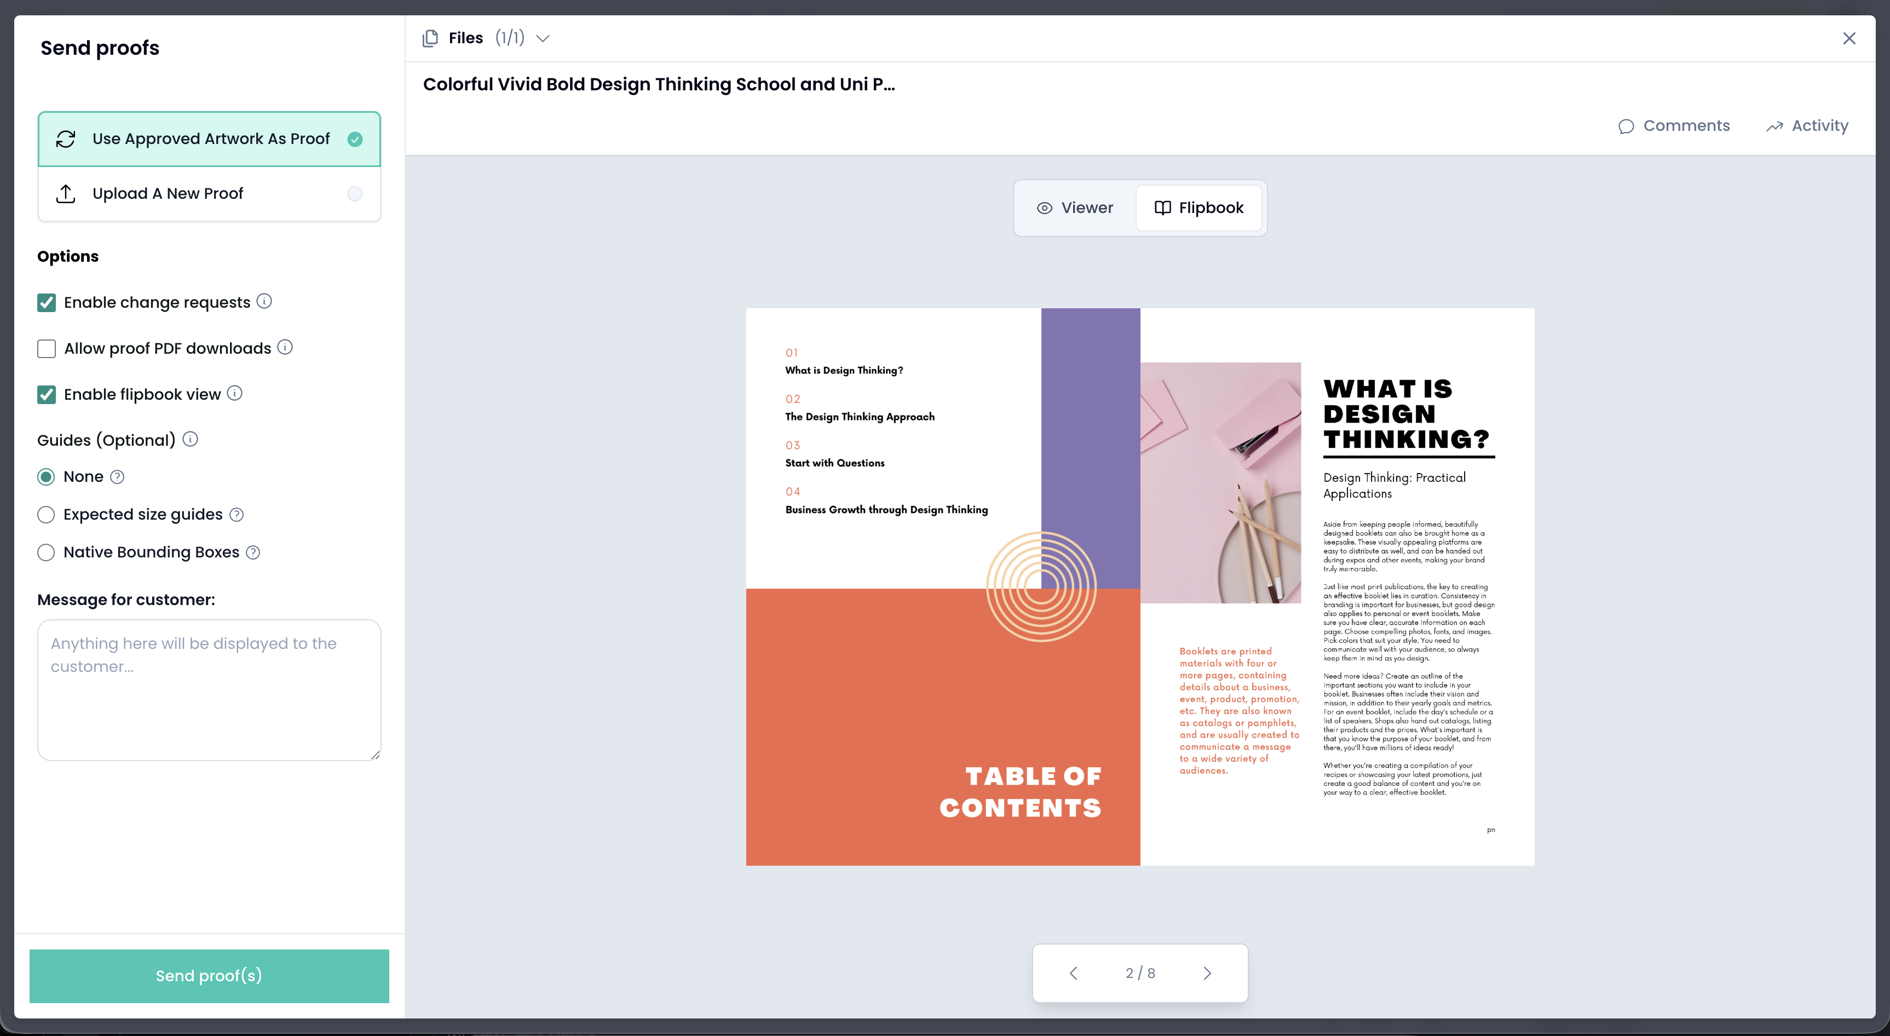Check Allow proof PDF downloads

[46, 348]
